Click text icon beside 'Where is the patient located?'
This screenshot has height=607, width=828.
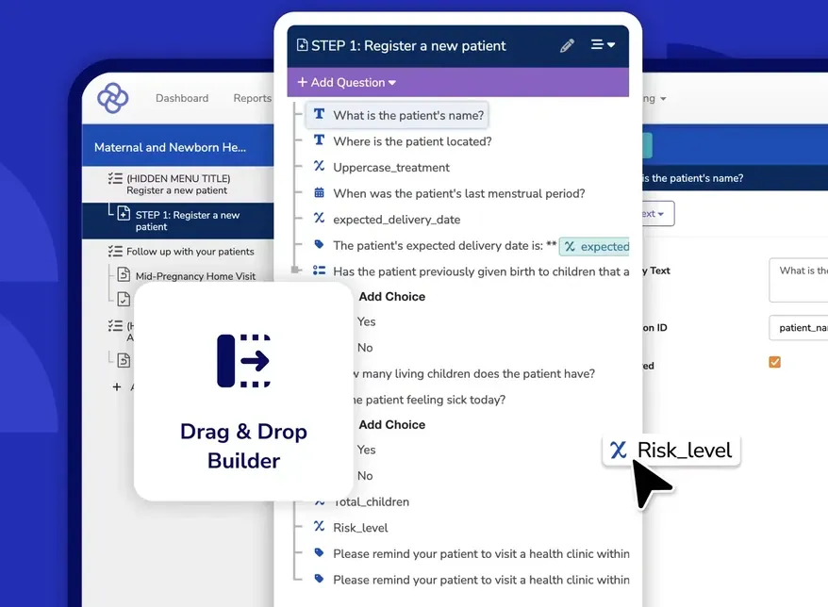[x=319, y=140]
